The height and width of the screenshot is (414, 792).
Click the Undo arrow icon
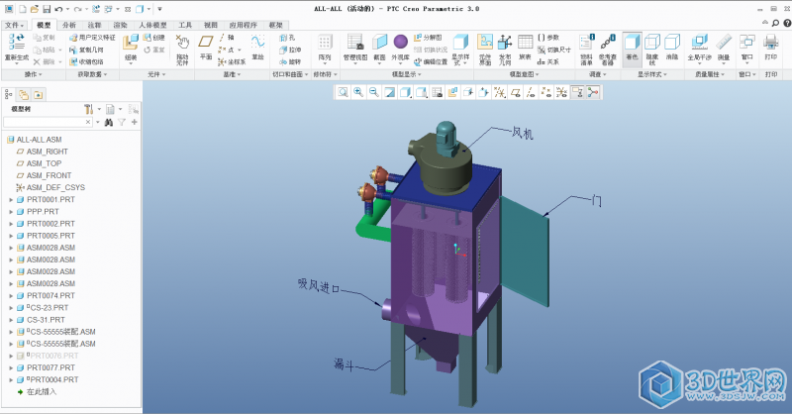point(58,9)
